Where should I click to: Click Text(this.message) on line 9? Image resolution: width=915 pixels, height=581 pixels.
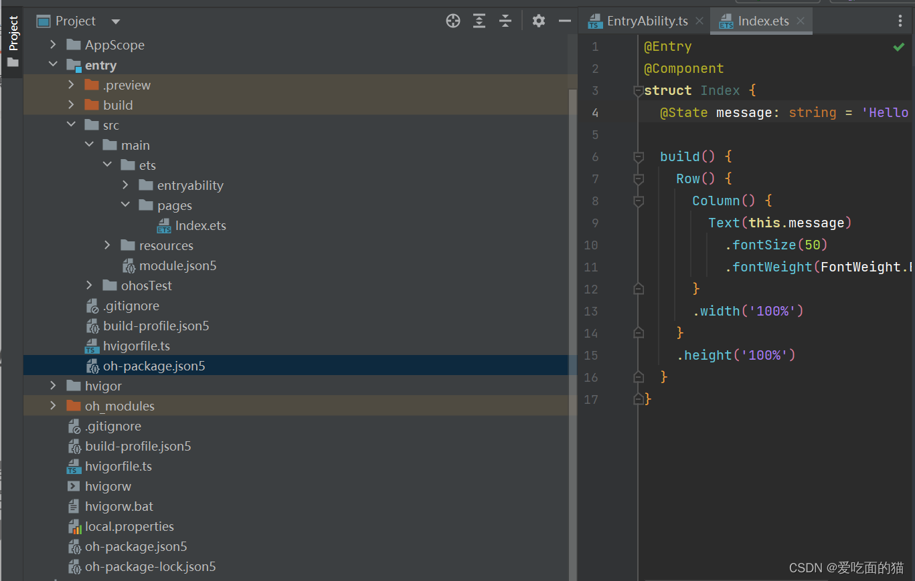(780, 223)
